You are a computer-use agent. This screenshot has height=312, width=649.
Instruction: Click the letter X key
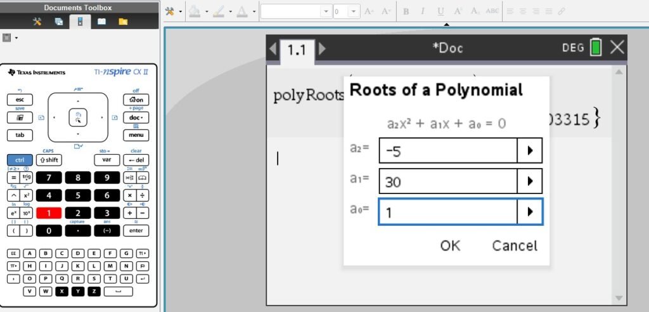pos(61,291)
